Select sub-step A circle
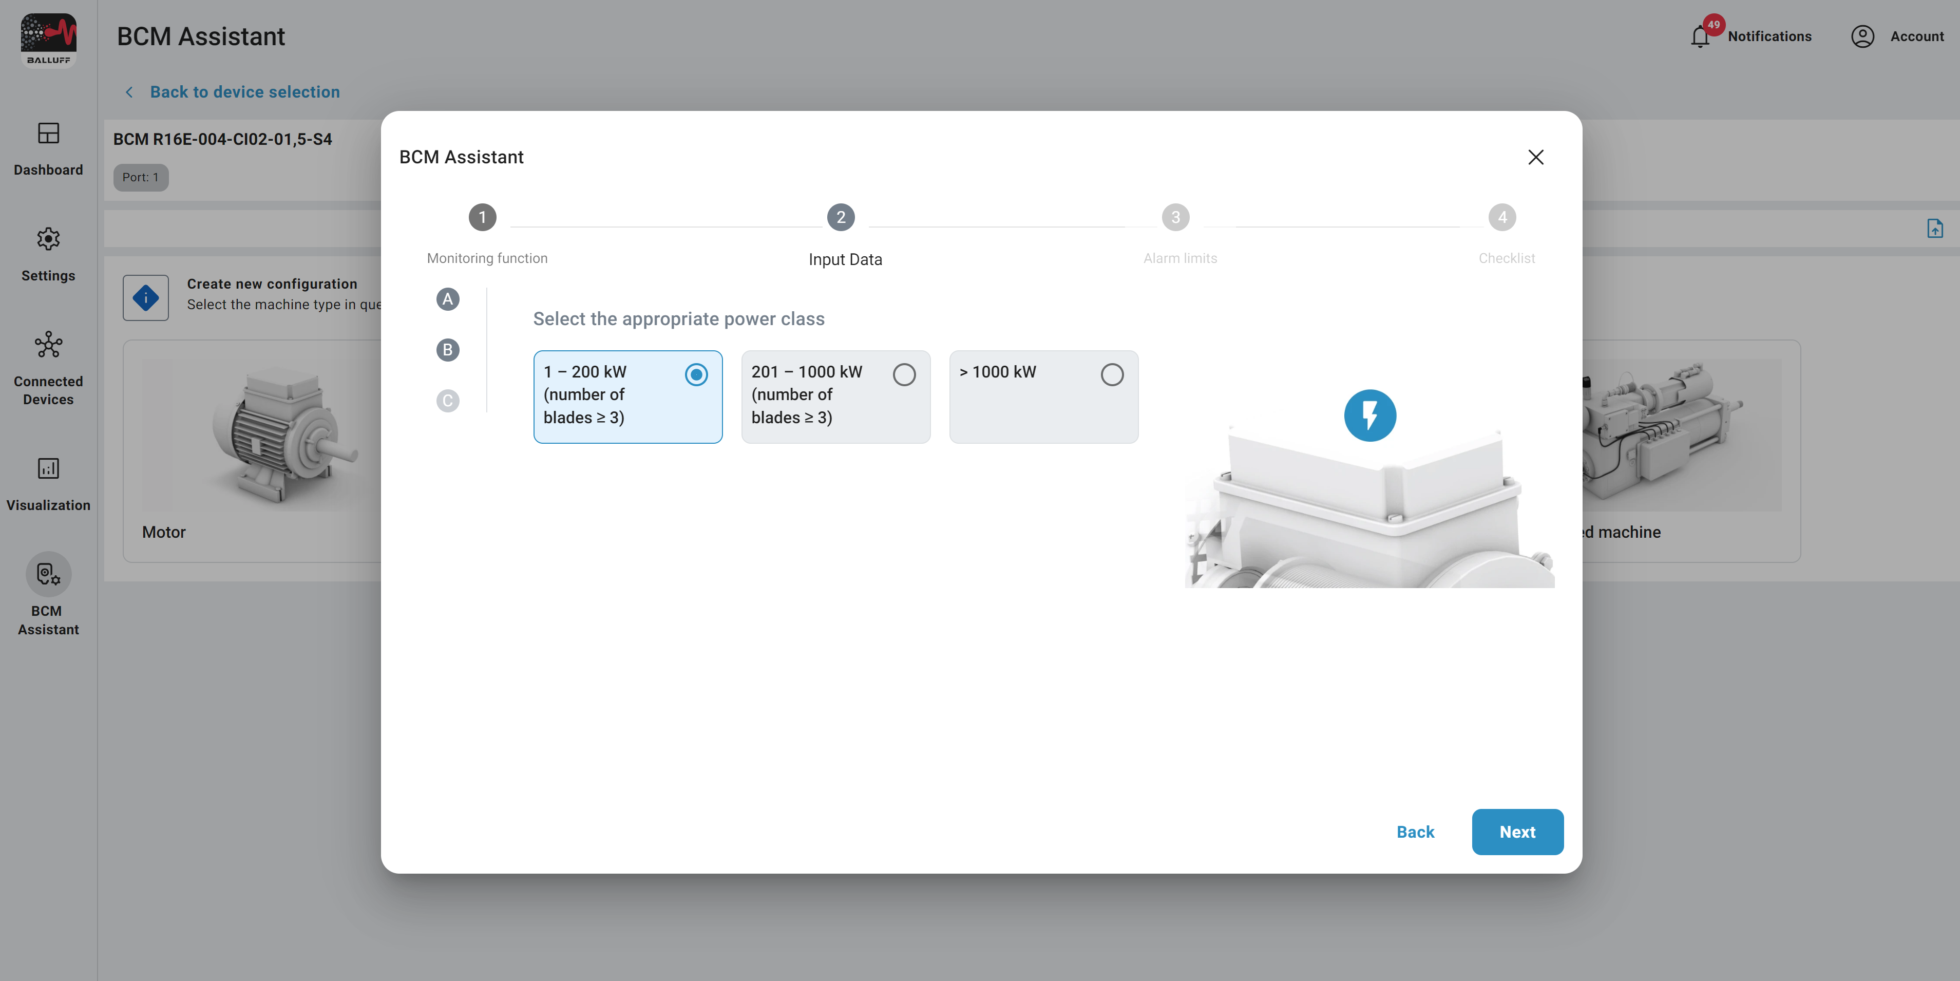 pos(447,299)
